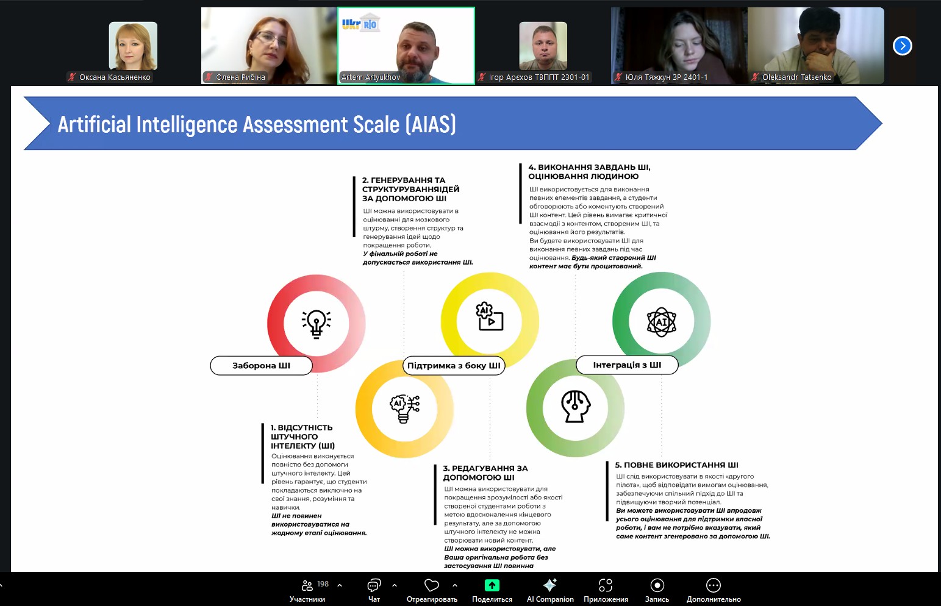Viewport: 941px width, 606px height.
Task: Click the Підтримка з боку ШІ label
Action: [454, 366]
